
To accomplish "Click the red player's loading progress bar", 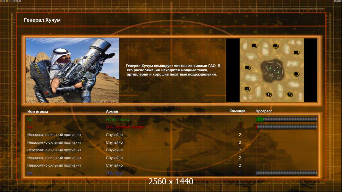I will [x=286, y=127].
